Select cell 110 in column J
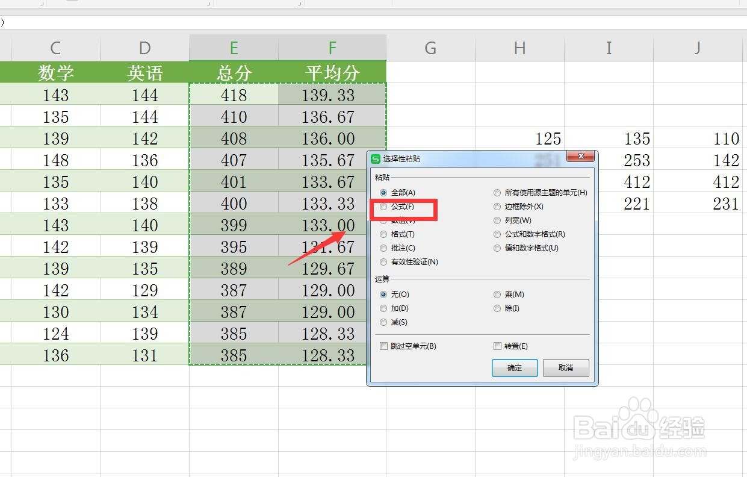 click(x=697, y=138)
